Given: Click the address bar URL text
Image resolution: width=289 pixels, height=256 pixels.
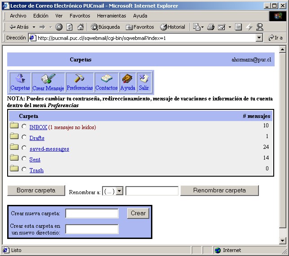Looking at the screenshot, I should [102, 38].
